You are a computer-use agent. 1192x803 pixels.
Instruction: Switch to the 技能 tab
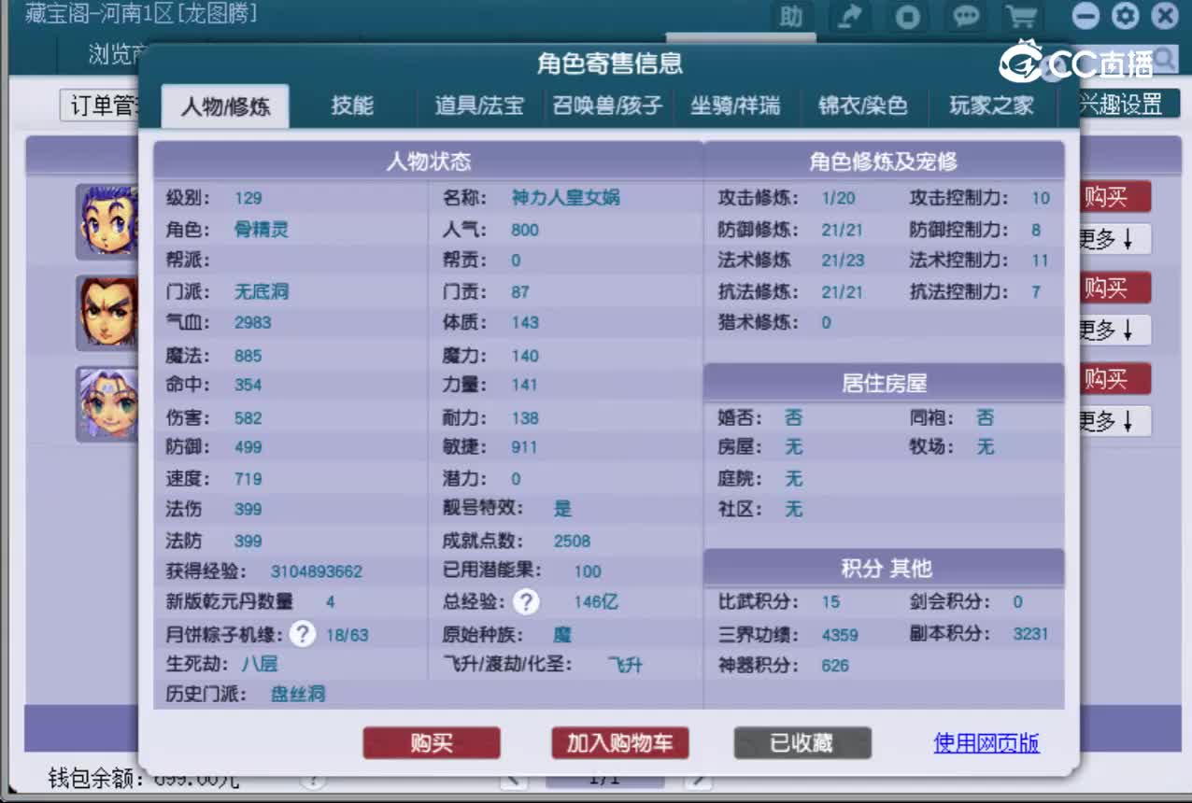coord(352,106)
